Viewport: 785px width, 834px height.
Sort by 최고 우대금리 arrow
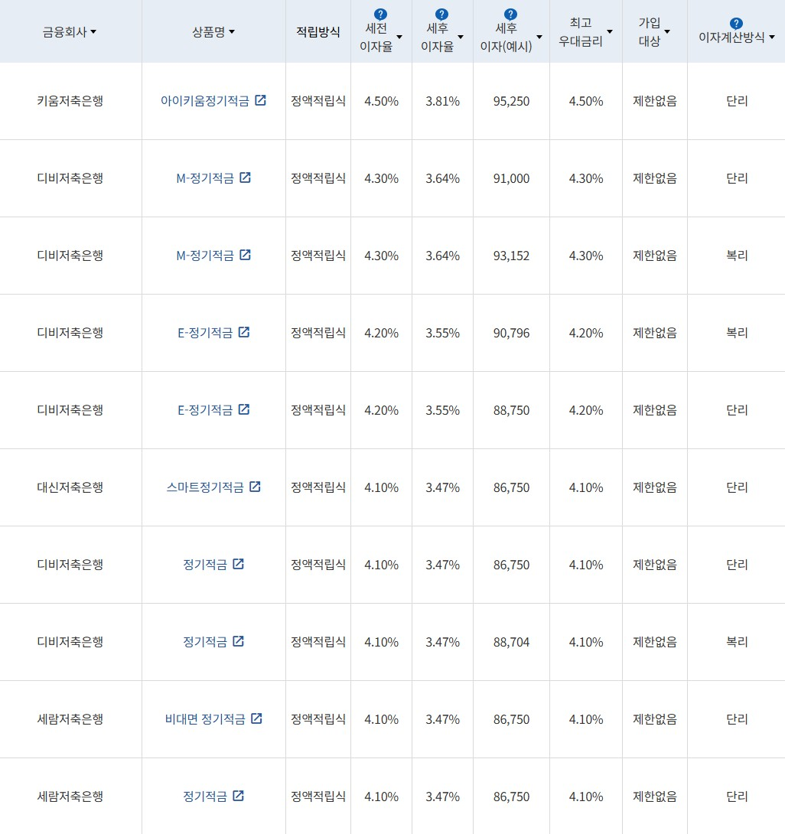click(610, 32)
